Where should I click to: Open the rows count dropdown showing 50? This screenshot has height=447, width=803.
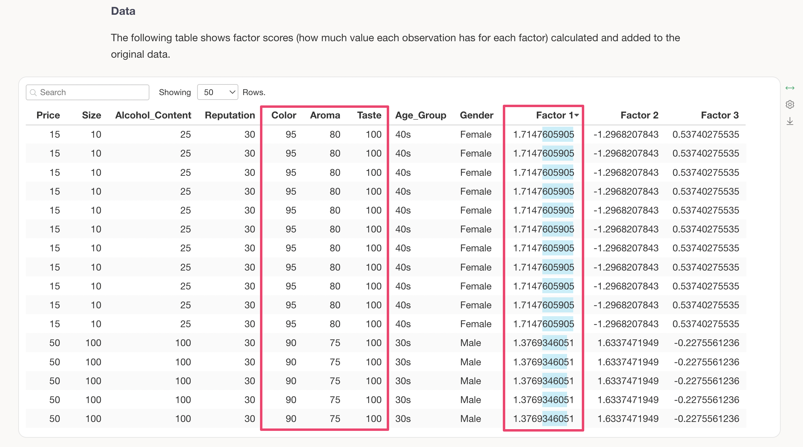click(217, 92)
